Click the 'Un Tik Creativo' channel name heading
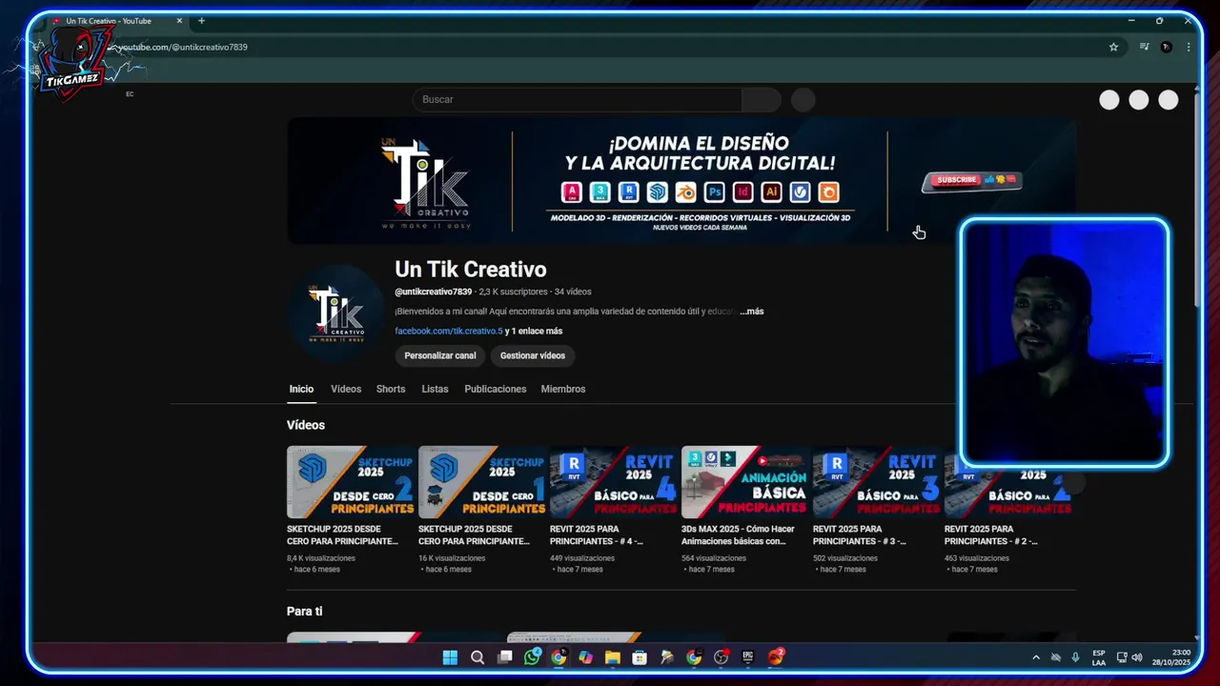Screen dimensions: 1220x686 point(471,270)
